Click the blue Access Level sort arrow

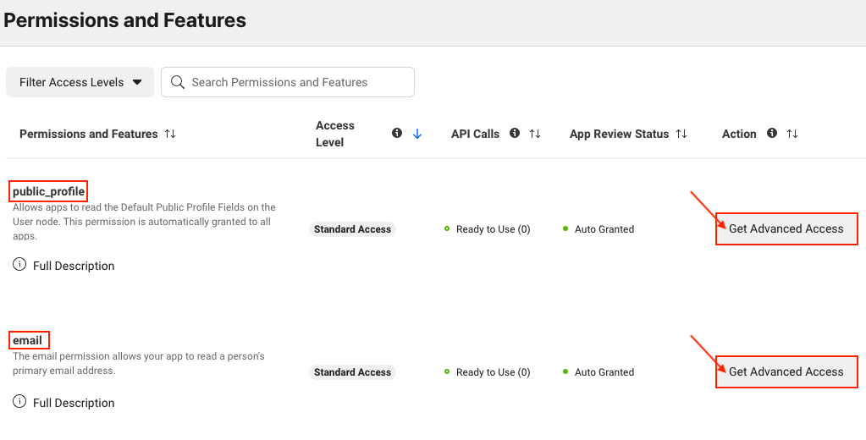tap(417, 134)
